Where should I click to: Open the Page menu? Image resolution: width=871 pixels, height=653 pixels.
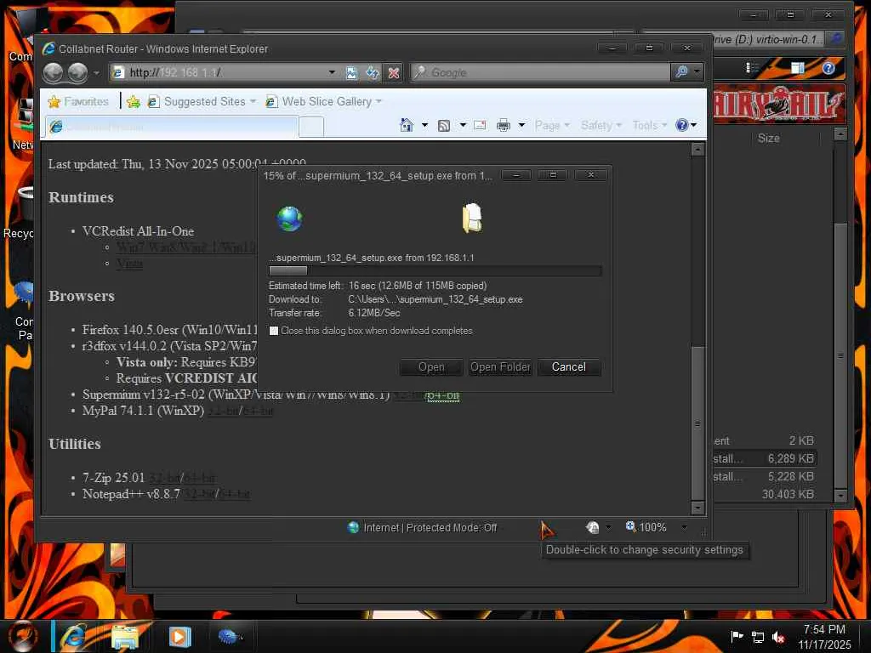coord(552,126)
